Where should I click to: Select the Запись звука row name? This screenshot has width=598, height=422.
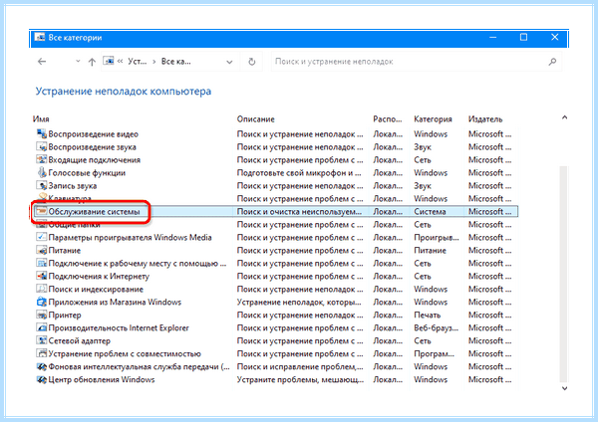tap(73, 186)
